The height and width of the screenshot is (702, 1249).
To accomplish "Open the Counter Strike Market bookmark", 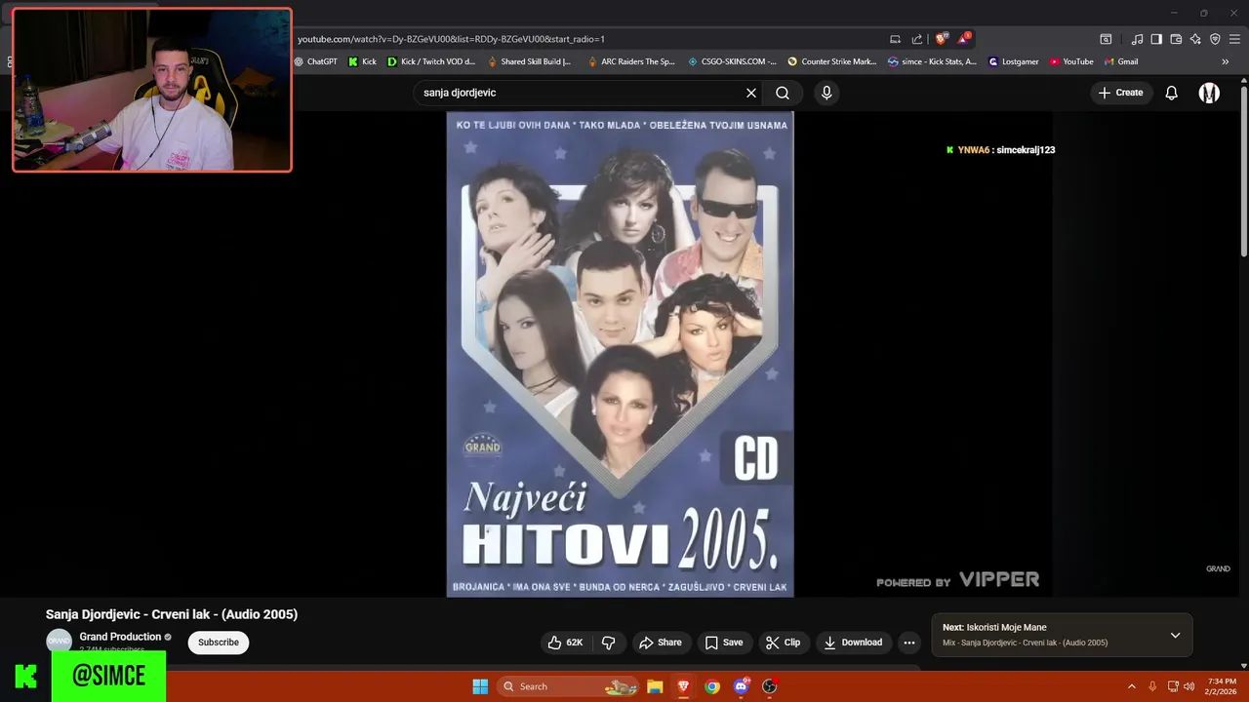I will (x=832, y=61).
